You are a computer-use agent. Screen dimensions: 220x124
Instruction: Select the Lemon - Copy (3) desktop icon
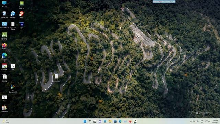22,5
